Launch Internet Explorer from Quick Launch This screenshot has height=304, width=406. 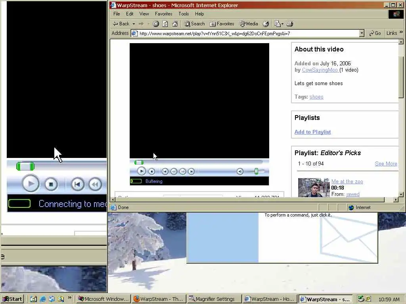point(43,299)
